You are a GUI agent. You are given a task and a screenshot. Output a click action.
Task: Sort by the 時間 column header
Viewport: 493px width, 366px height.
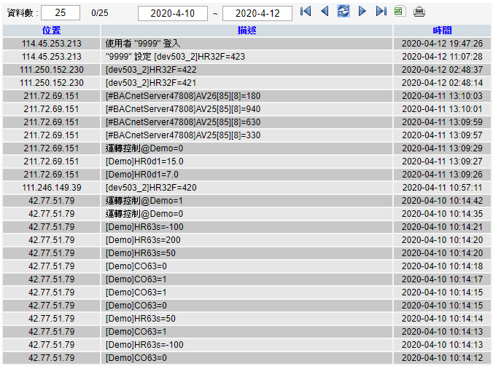click(442, 31)
